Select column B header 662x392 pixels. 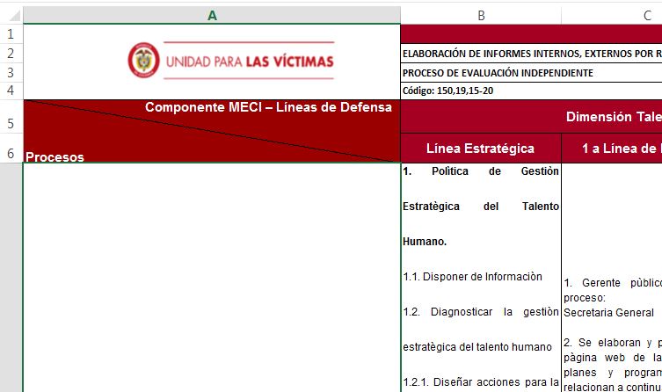pos(481,16)
